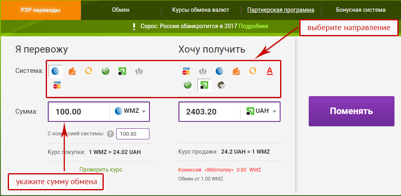
Task: Click the Курс покупки: label
Action: pyautogui.click(x=67, y=152)
